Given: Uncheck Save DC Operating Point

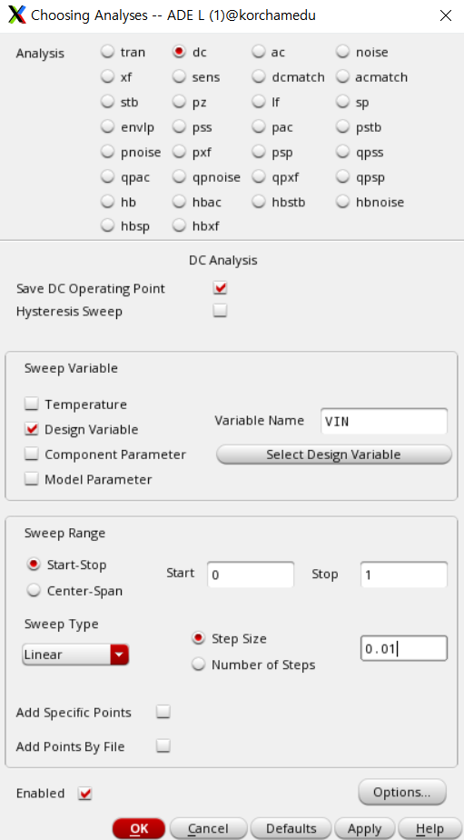Looking at the screenshot, I should click(220, 288).
